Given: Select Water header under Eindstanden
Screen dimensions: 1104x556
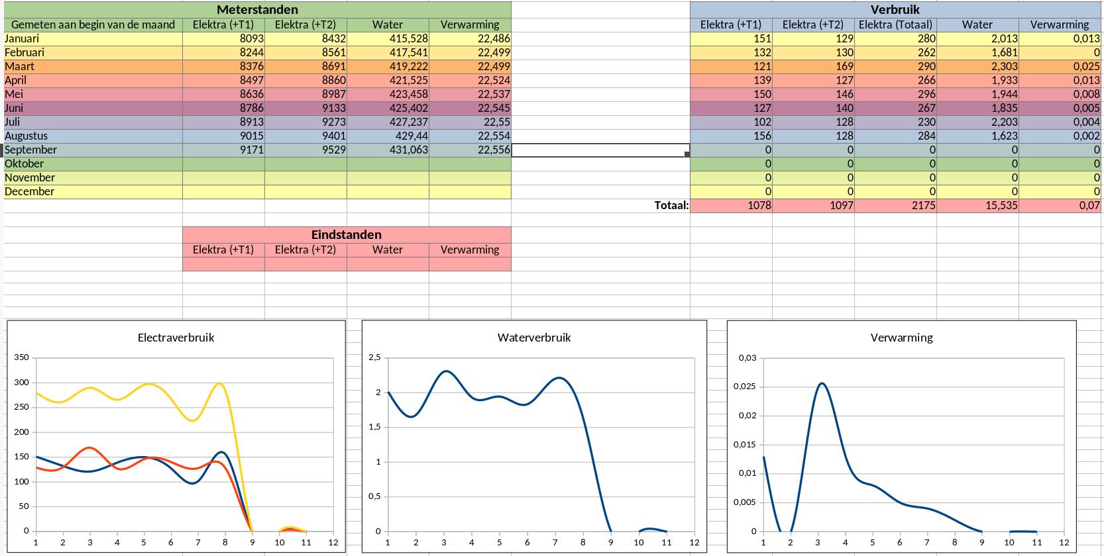Looking at the screenshot, I should (x=388, y=250).
